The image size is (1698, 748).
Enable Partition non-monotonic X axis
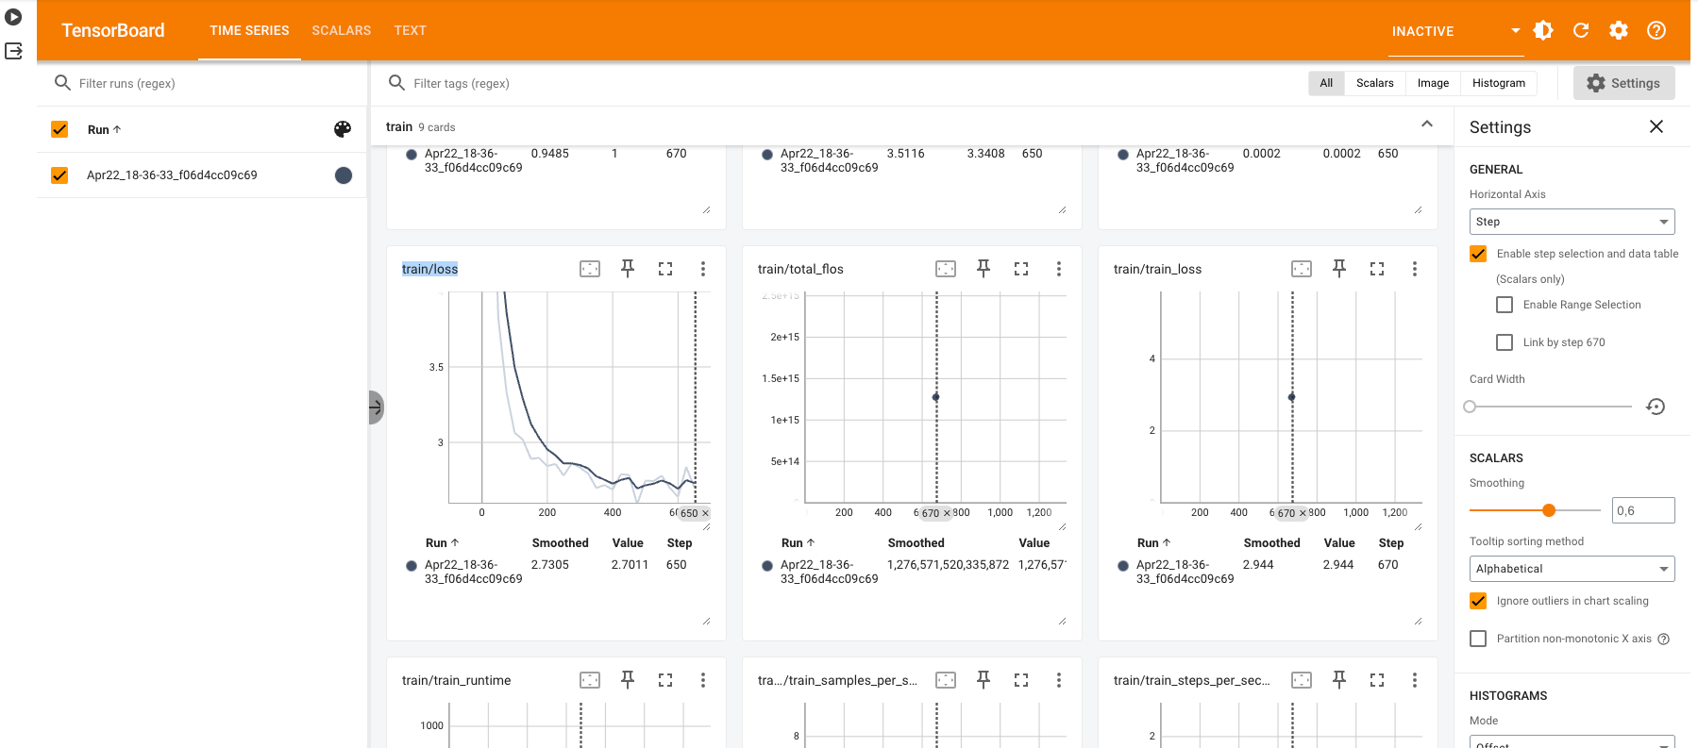click(x=1478, y=639)
